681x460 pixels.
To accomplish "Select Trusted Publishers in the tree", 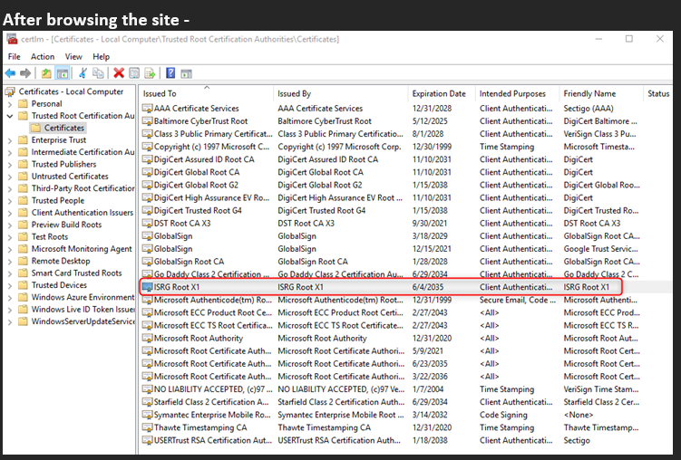I will coord(63,164).
